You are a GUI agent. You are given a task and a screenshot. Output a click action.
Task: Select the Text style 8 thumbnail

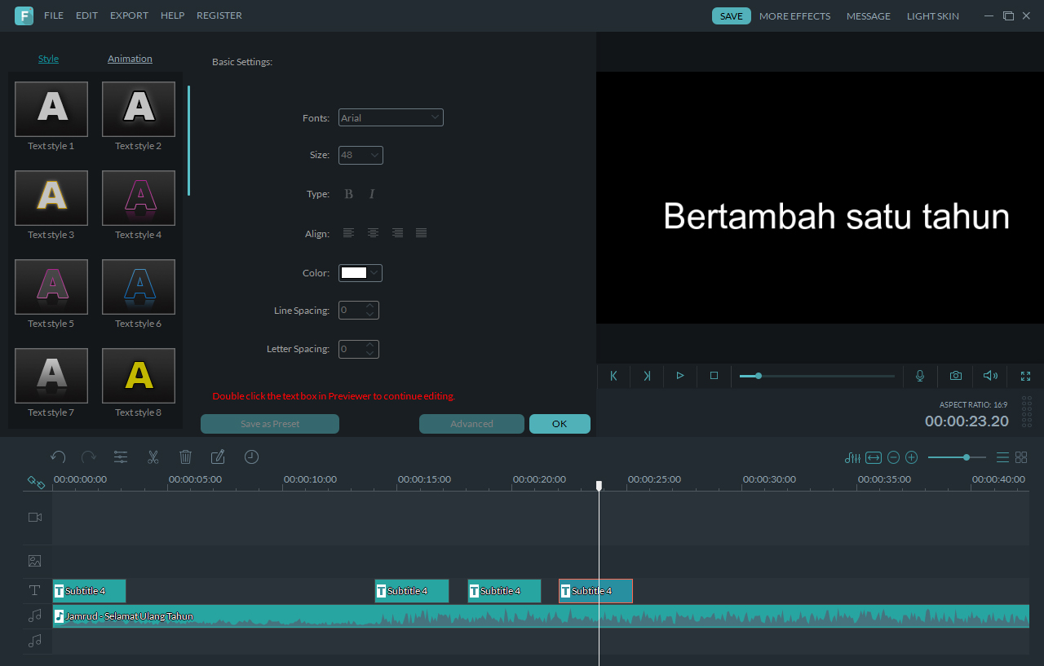[x=139, y=376]
